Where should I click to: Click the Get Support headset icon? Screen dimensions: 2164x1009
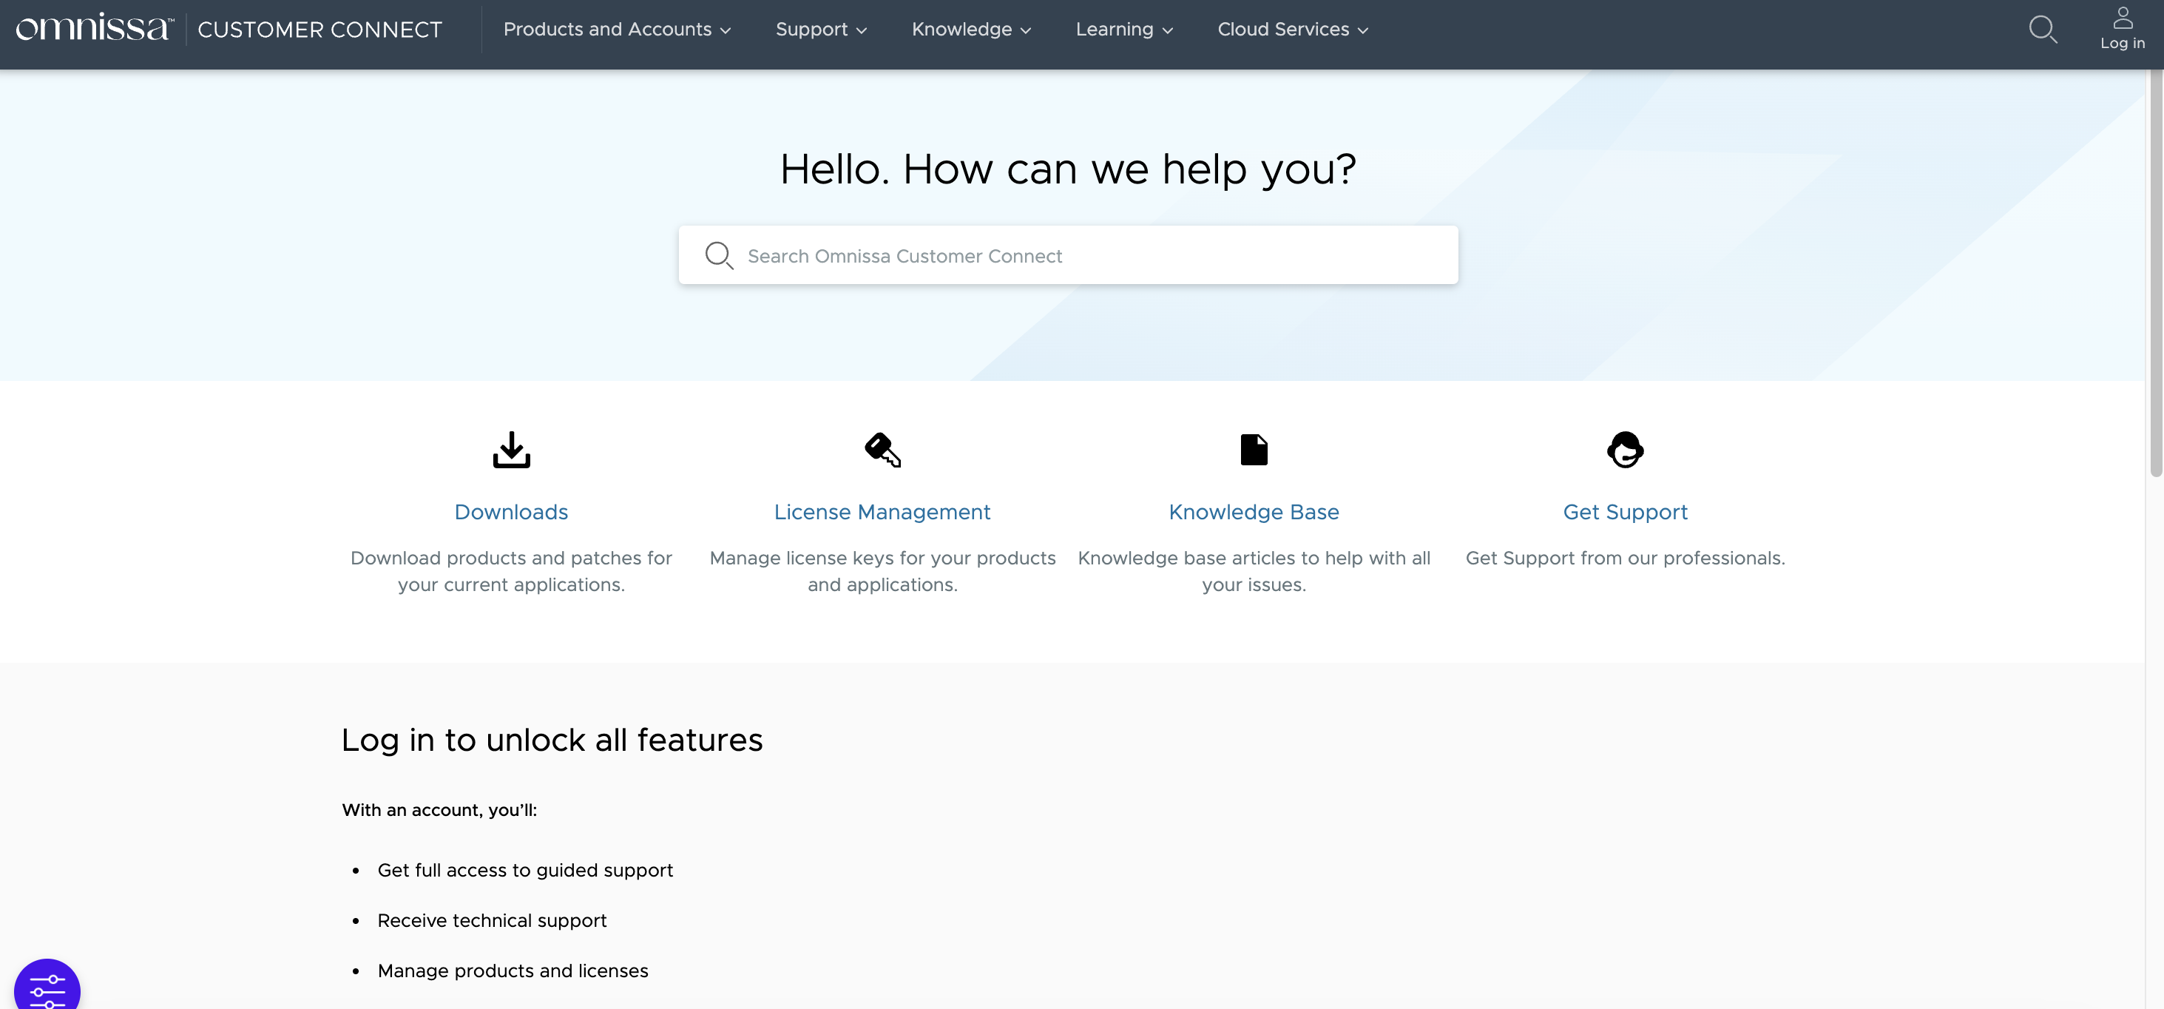coord(1625,450)
